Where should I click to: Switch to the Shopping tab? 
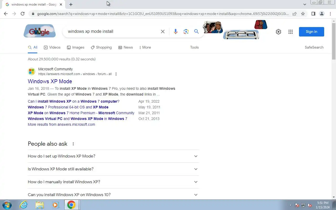[x=101, y=48]
